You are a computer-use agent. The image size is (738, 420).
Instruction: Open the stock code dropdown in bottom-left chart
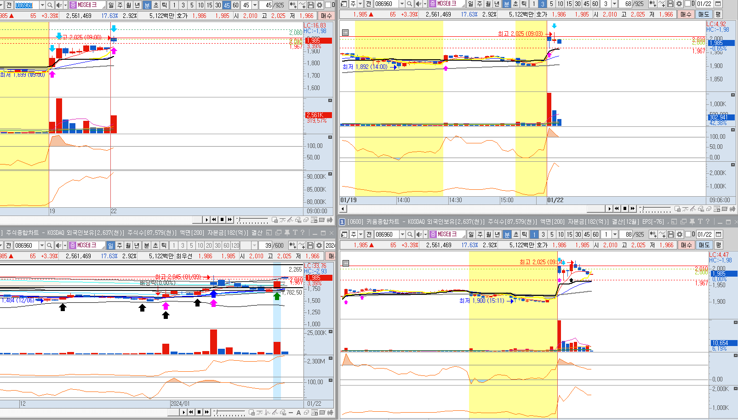pyautogui.click(x=42, y=245)
